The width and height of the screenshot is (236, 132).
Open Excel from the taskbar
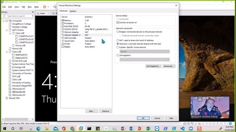148,129
